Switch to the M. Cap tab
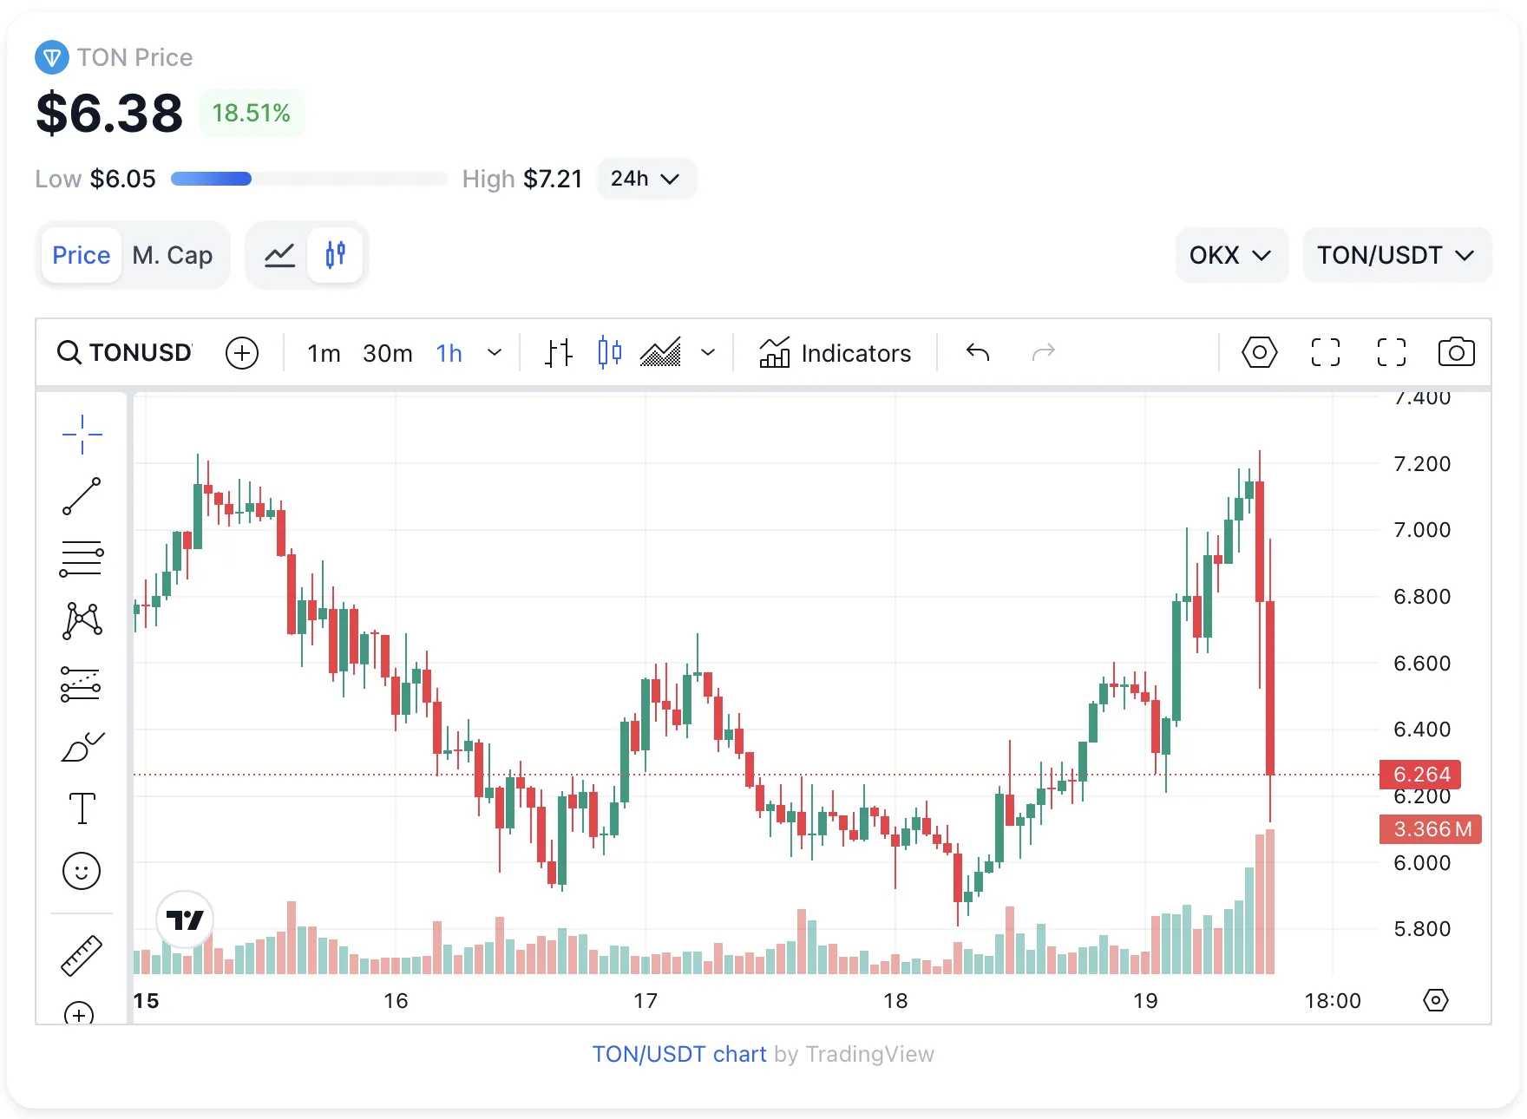Screen dimensions: 1527x1119 tap(173, 255)
